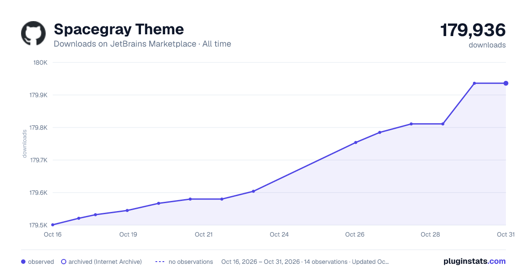Click the 179.5K y-axis label
This screenshot has height=277, width=527.
[x=38, y=225]
